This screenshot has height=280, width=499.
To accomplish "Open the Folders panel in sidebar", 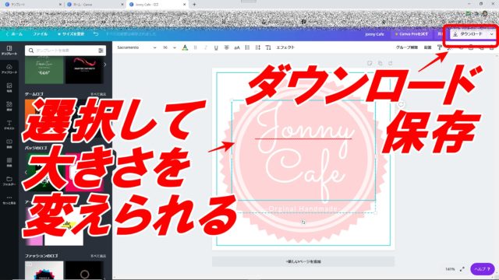I will (9, 181).
